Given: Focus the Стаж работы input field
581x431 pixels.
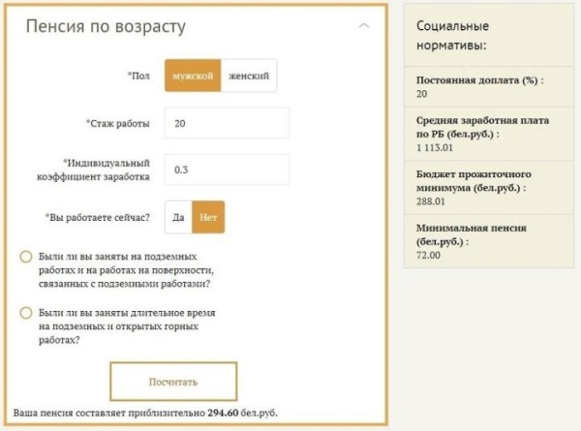Looking at the screenshot, I should click(227, 123).
